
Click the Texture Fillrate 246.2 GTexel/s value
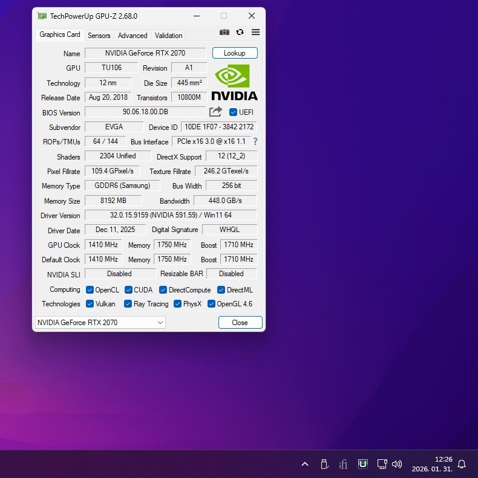point(226,171)
